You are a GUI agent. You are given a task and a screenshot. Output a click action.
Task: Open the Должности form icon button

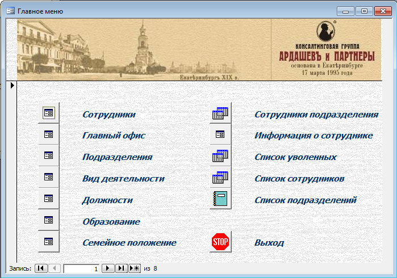pyautogui.click(x=49, y=199)
